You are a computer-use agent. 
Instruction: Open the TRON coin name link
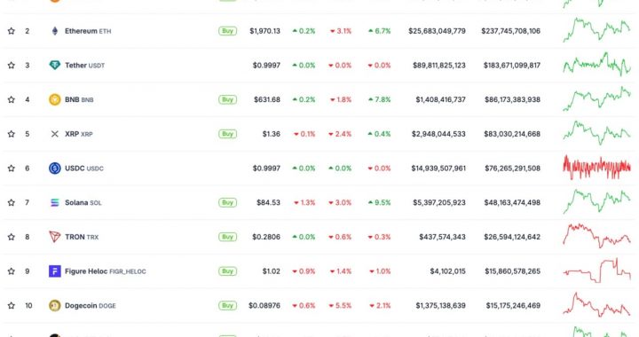(82, 237)
